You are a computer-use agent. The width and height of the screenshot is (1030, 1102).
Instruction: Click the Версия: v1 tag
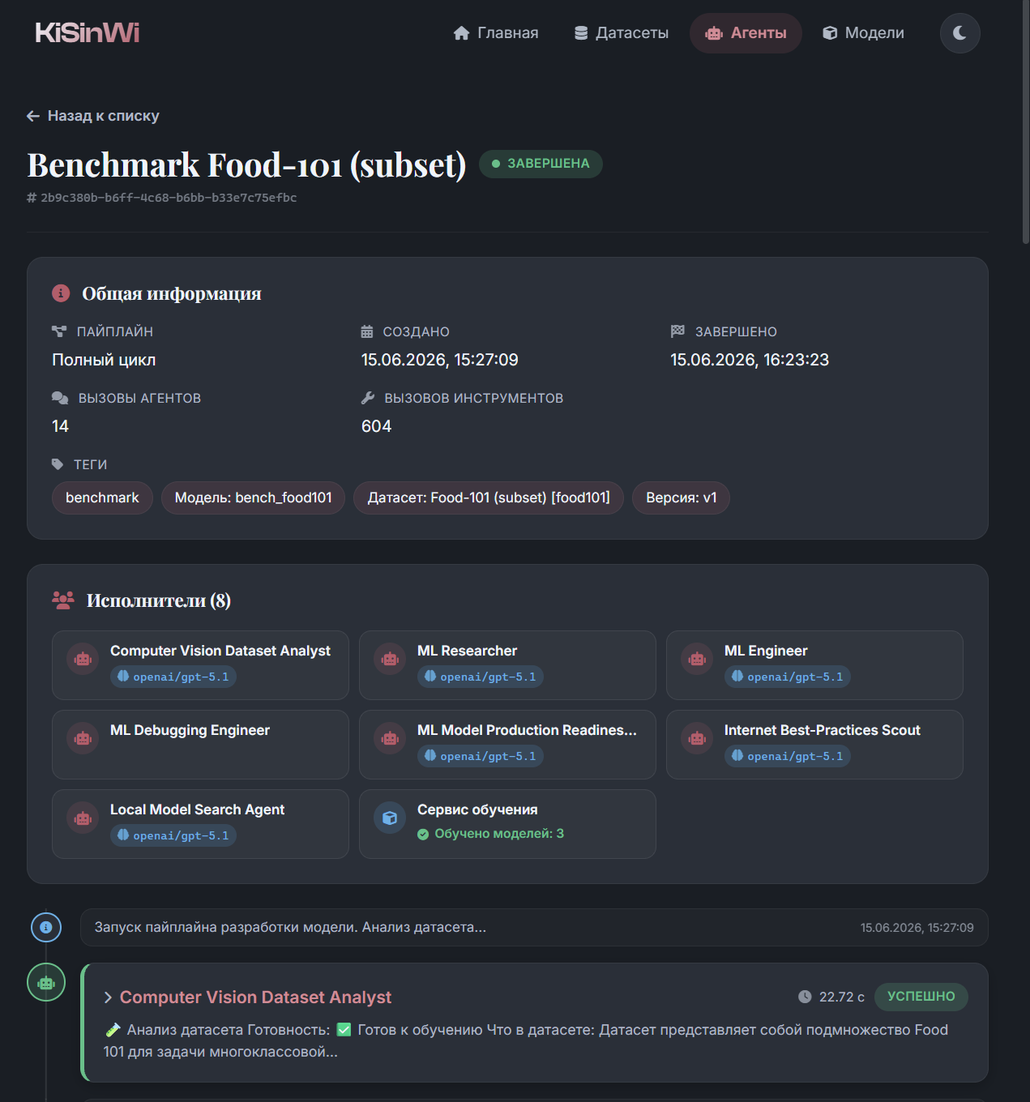(x=681, y=498)
